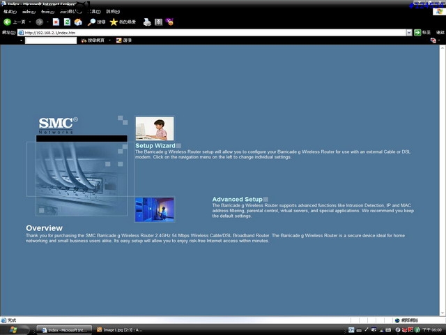Click the Refresh page icon
The width and height of the screenshot is (446, 335).
(x=67, y=22)
